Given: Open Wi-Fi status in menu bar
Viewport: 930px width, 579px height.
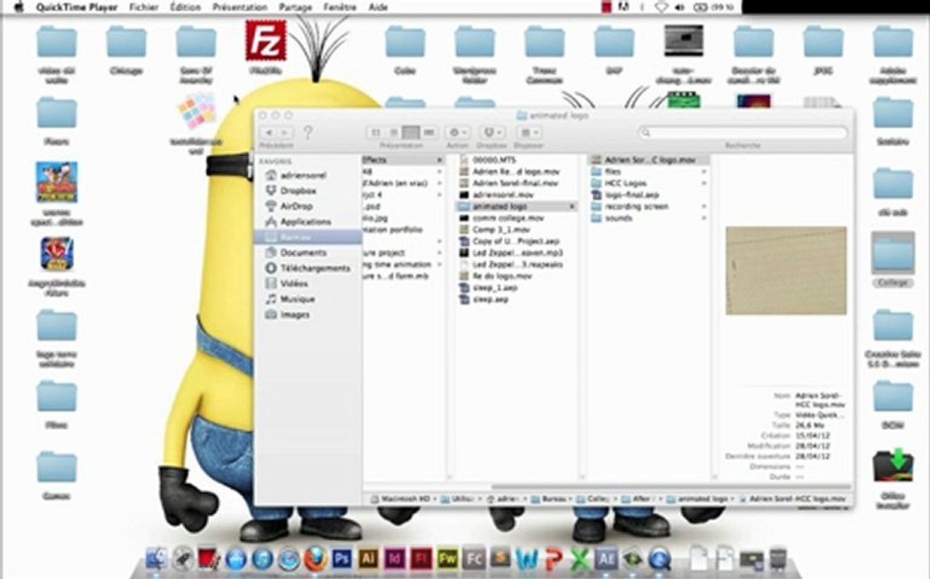Looking at the screenshot, I should coord(660,7).
